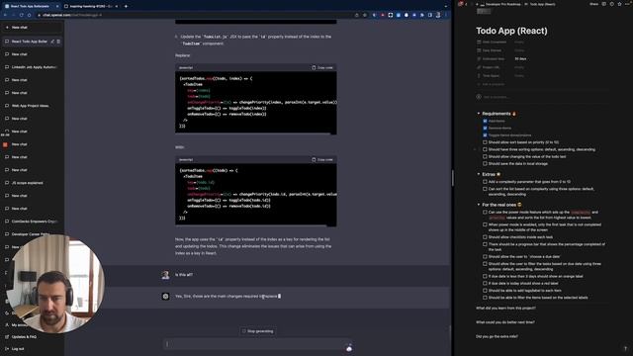
Task: Click the trash icon on React Todo App chat
Action: pyautogui.click(x=58, y=42)
